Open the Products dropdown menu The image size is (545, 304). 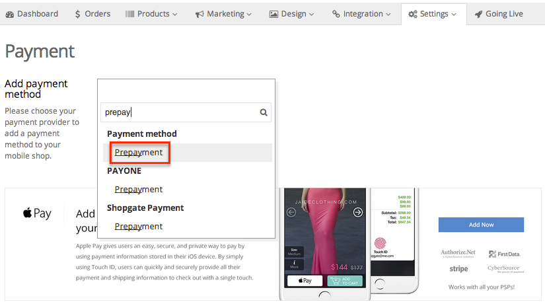point(151,14)
